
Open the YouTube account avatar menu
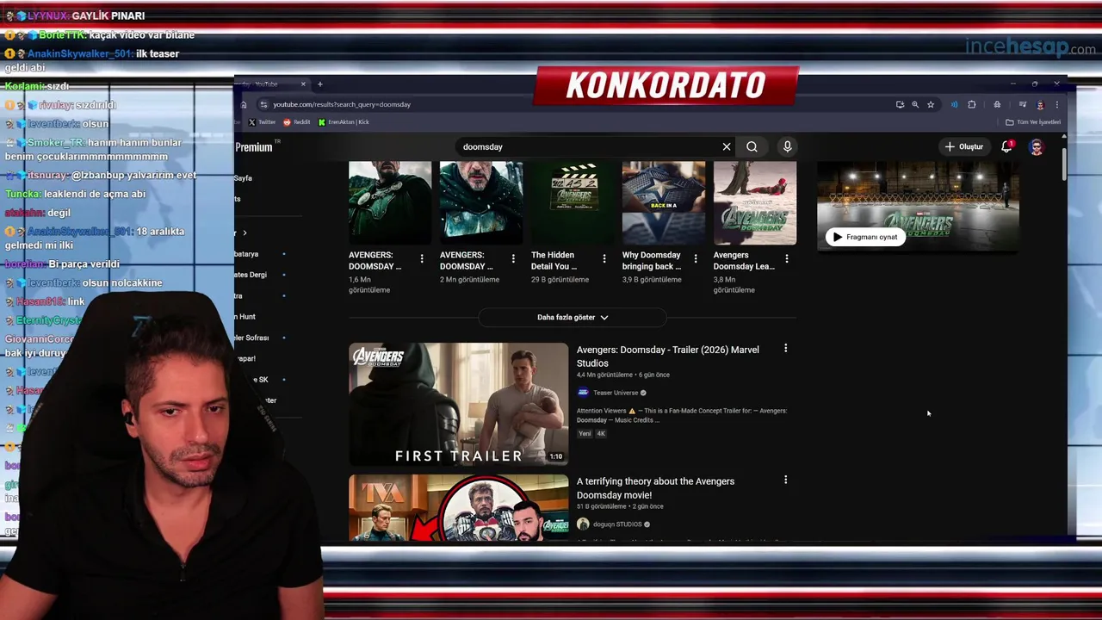1037,146
